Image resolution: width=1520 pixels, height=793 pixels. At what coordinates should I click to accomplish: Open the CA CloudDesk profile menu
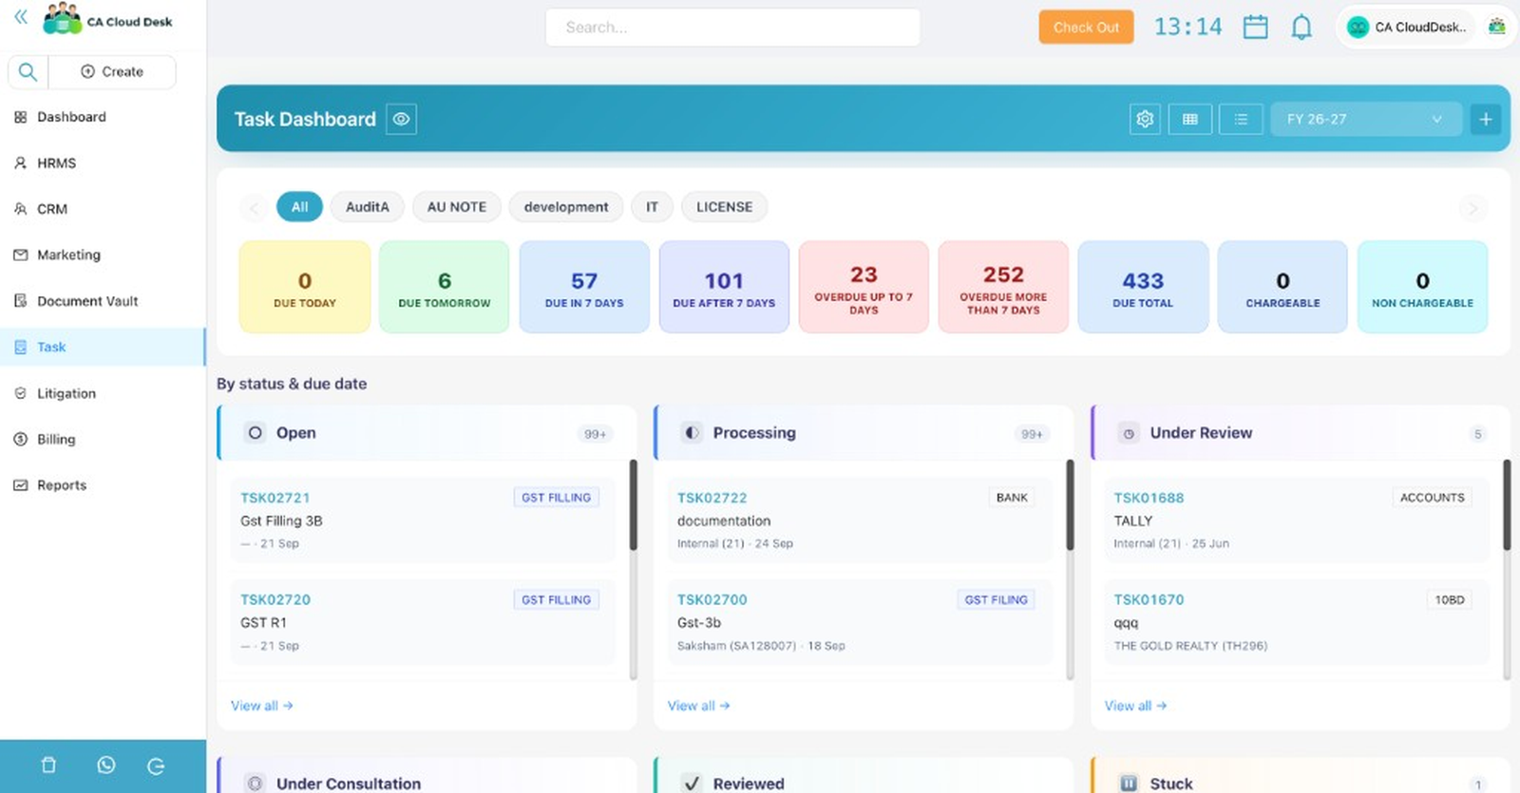1407,27
